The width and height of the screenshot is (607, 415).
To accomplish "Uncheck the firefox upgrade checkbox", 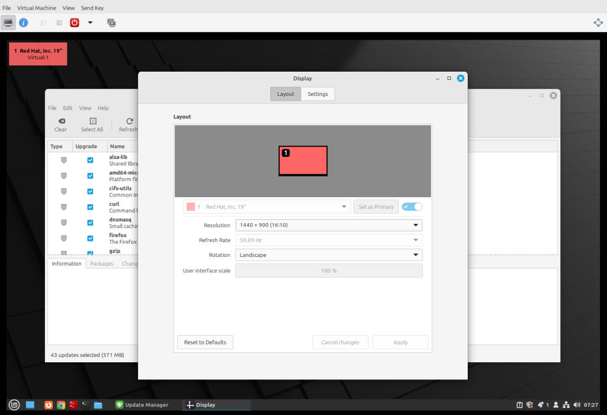I will [90, 238].
